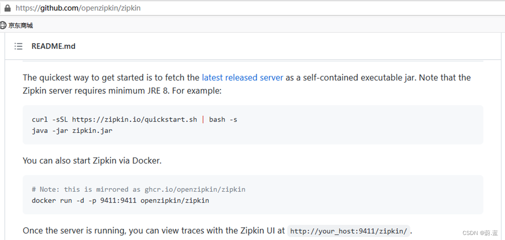505x240 pixels.
Task: Click the lock icon in address bar
Action: 7,8
